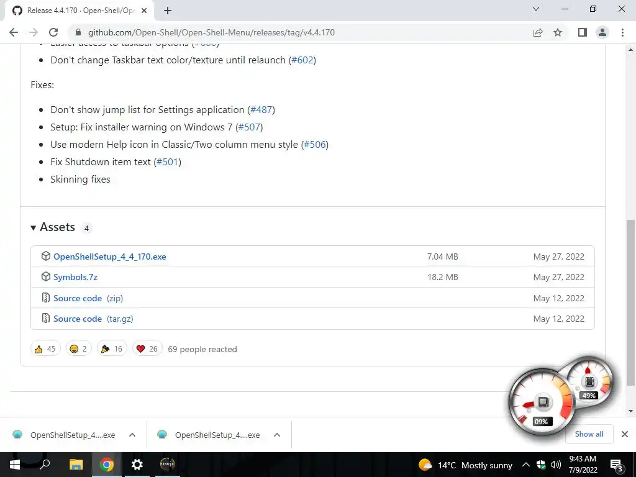Click the memory meter gadget showing 49%
The image size is (636, 477).
590,381
